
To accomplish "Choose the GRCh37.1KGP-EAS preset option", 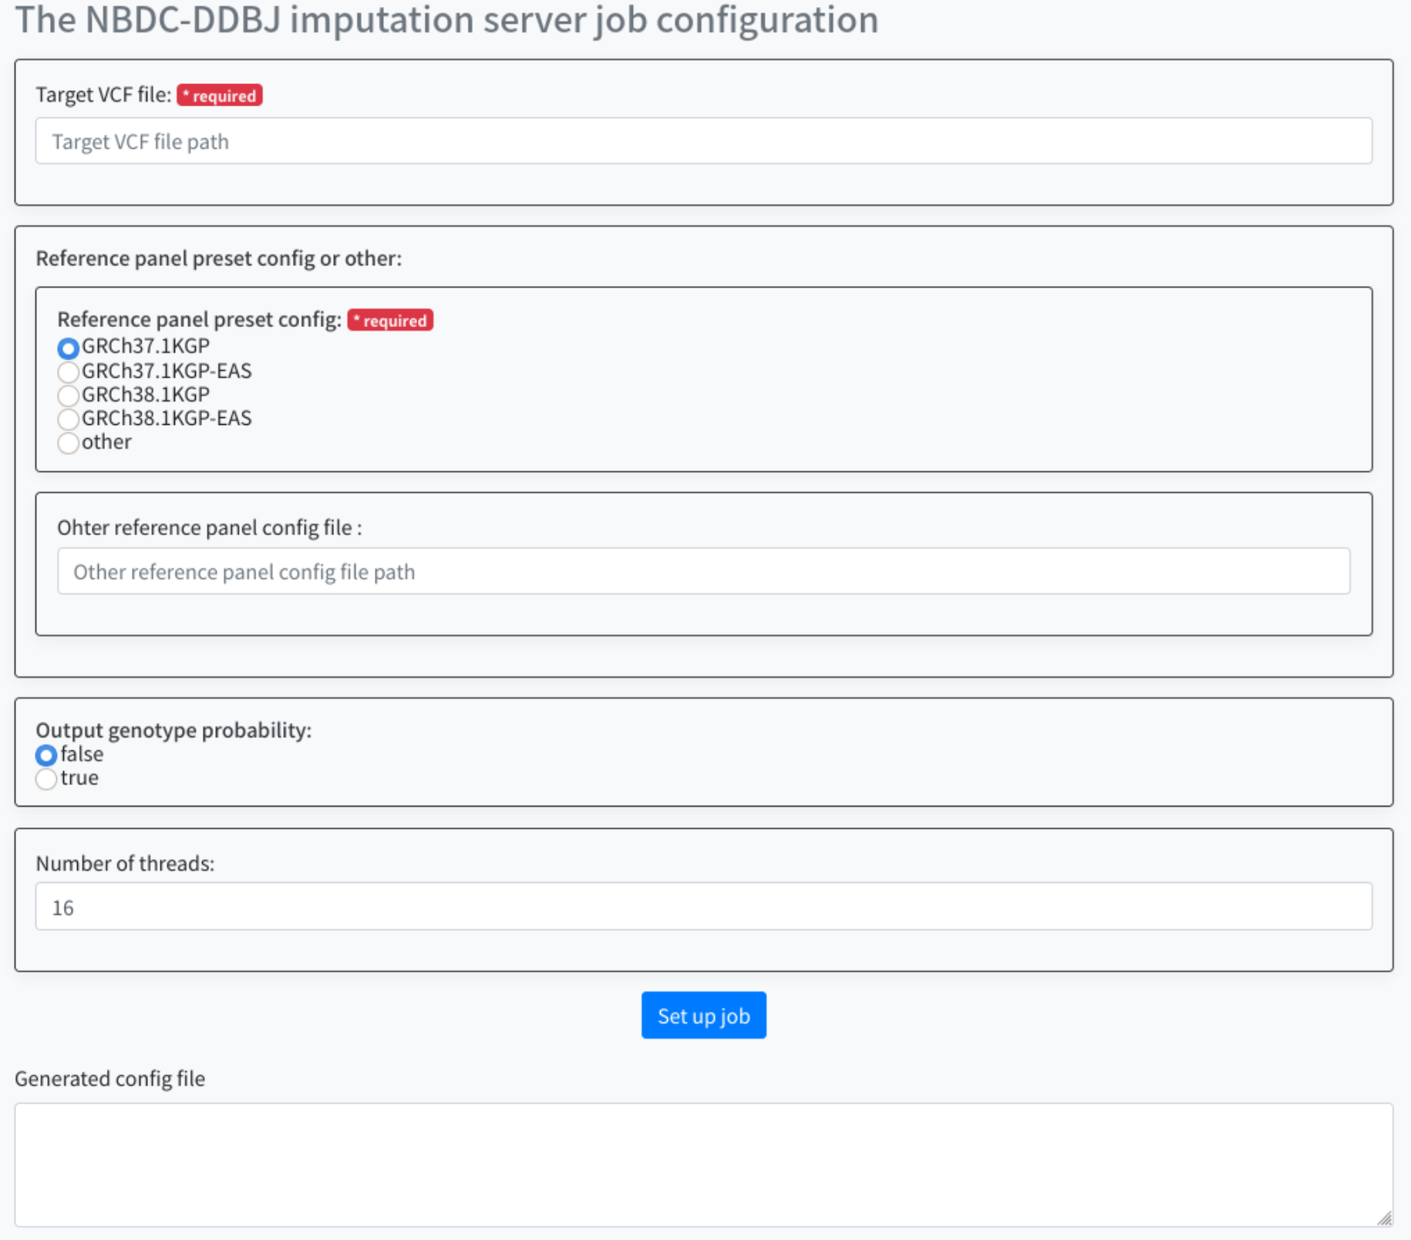I will 69,372.
